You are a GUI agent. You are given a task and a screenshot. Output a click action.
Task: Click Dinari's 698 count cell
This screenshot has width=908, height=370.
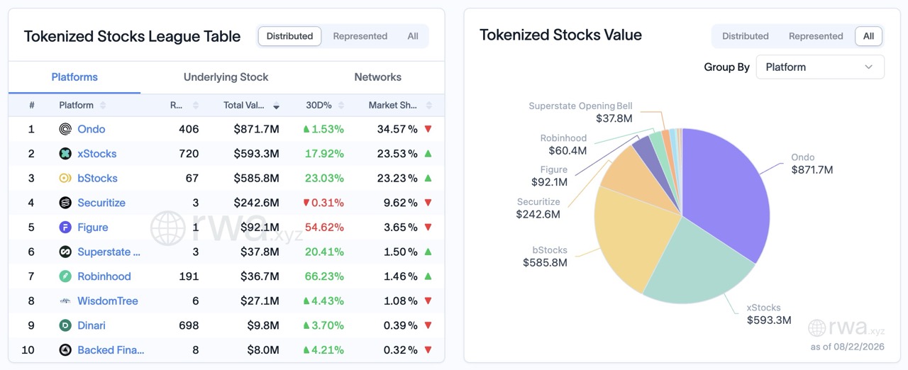tap(189, 325)
